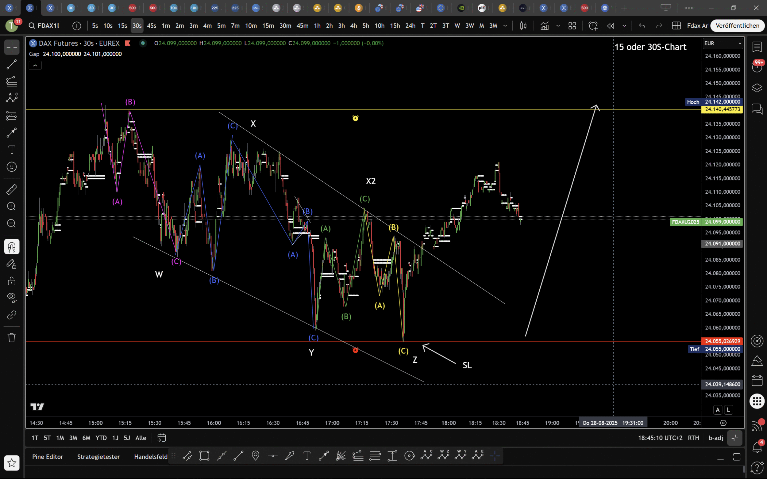Toggle magnet mode in left toolbar
Image resolution: width=767 pixels, height=479 pixels.
[x=12, y=246]
